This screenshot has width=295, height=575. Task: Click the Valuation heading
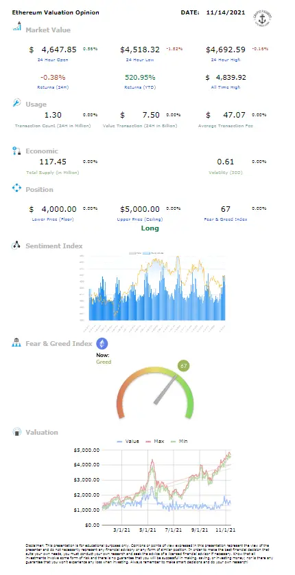click(x=42, y=433)
